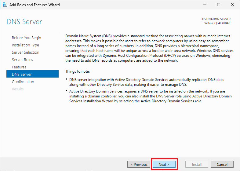Minimize the Add Roles and Features Wizard

click(205, 5)
